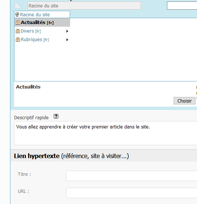Focus the empty search box at top right

182,6
